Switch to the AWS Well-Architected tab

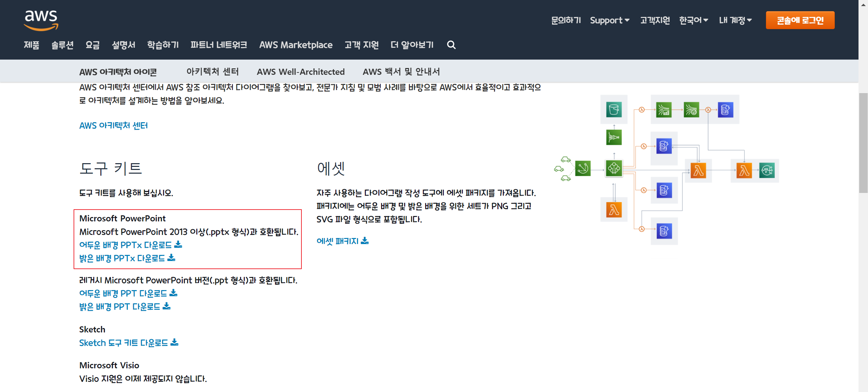(300, 72)
